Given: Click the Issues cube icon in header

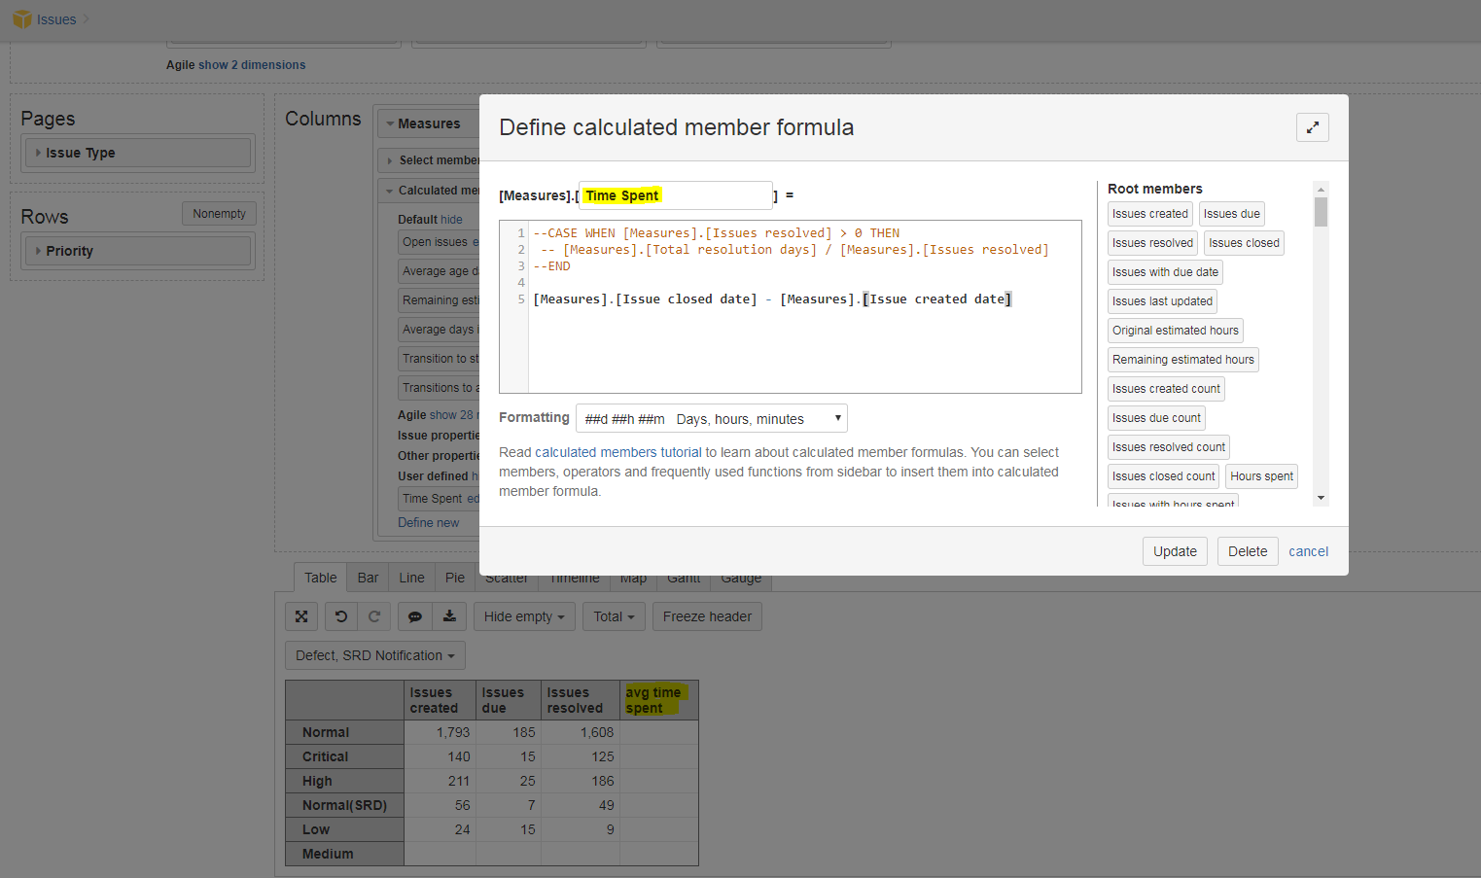Looking at the screenshot, I should coord(21,19).
